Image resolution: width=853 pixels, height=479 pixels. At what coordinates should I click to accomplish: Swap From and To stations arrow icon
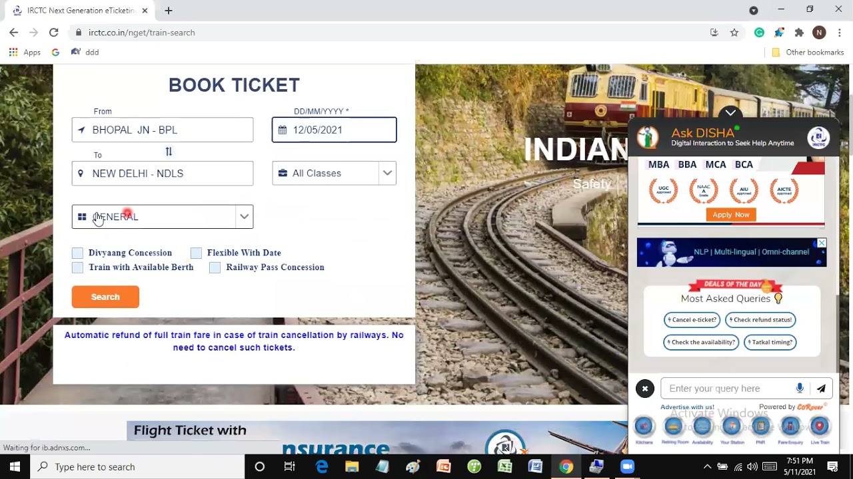tap(169, 152)
